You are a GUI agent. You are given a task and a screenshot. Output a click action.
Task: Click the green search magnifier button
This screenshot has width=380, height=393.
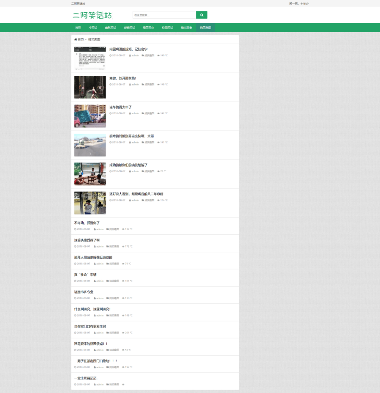[202, 15]
